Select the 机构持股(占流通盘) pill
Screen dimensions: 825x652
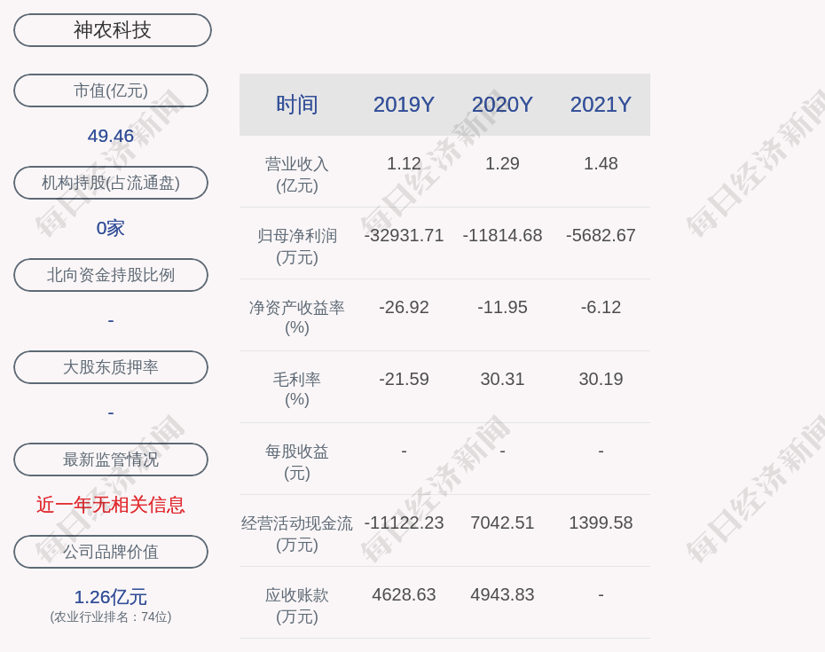pyautogui.click(x=111, y=183)
